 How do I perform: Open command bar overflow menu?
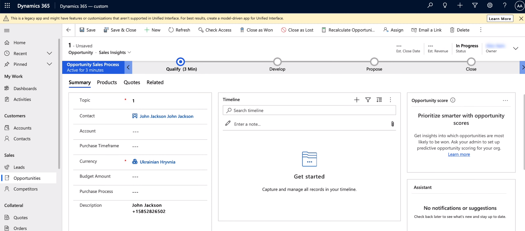coord(481,30)
